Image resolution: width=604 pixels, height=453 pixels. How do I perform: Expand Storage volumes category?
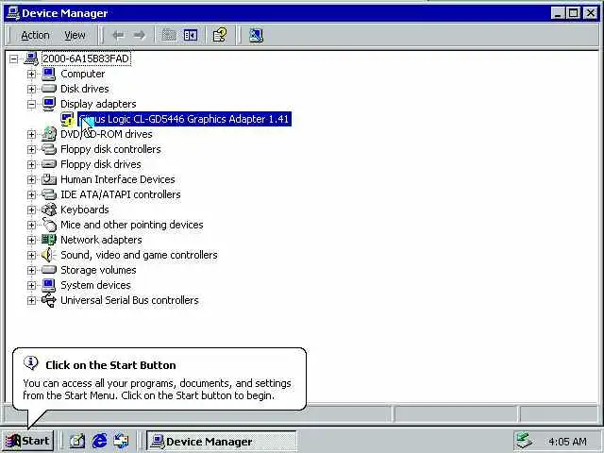(31, 270)
